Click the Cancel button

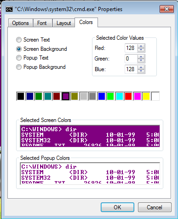pos(155,207)
